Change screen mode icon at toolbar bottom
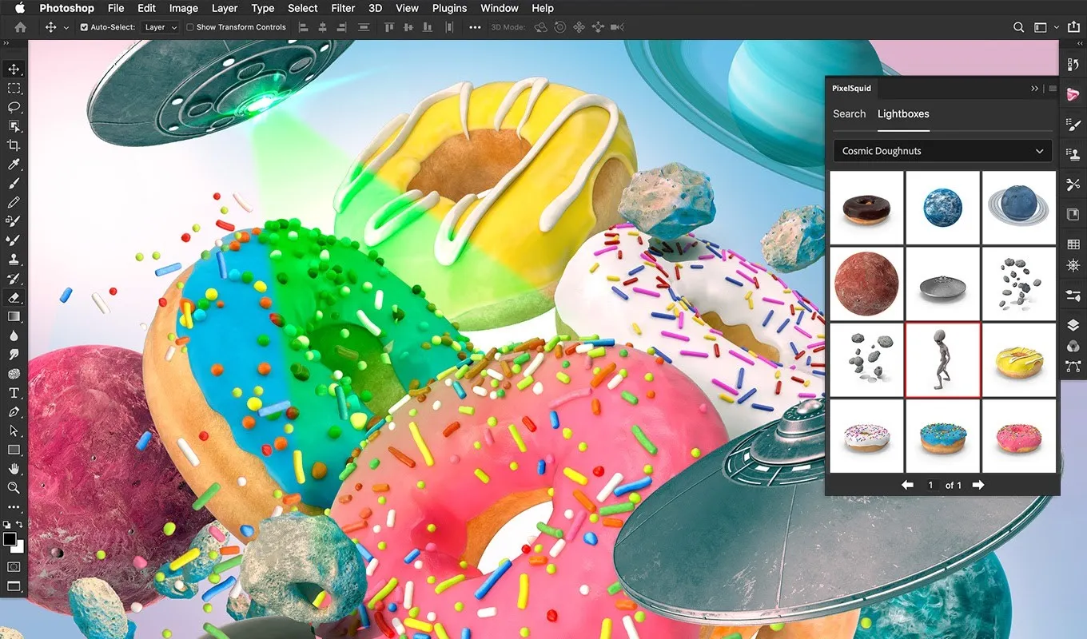 point(14,587)
